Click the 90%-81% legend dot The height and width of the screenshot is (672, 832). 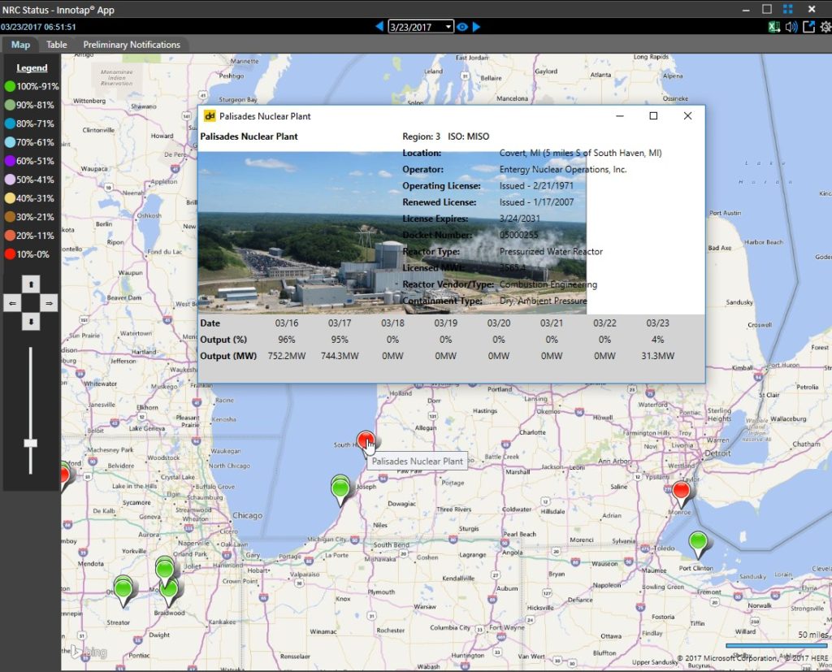pos(10,105)
